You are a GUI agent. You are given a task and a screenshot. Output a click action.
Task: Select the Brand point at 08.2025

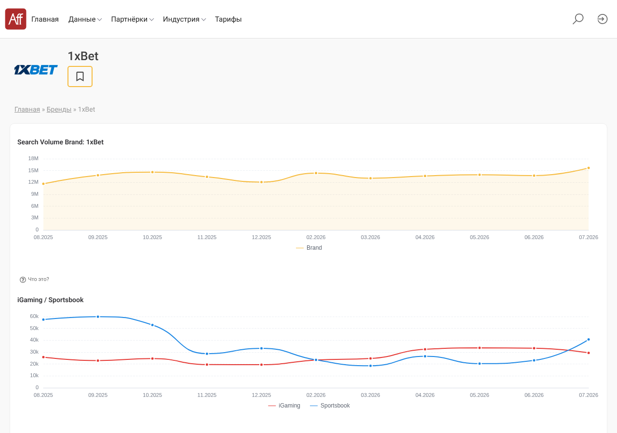coord(43,184)
